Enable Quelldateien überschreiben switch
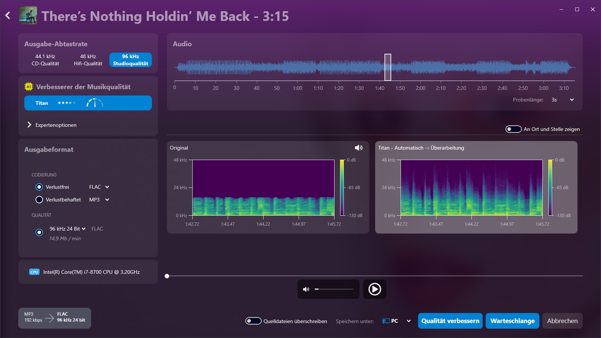The image size is (601, 338). (253, 321)
